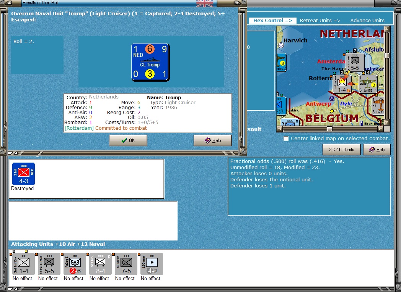Viewport: 401px width, 292px height.
Task: Click the map's vertical scrollbar thumb
Action: click(x=387, y=55)
